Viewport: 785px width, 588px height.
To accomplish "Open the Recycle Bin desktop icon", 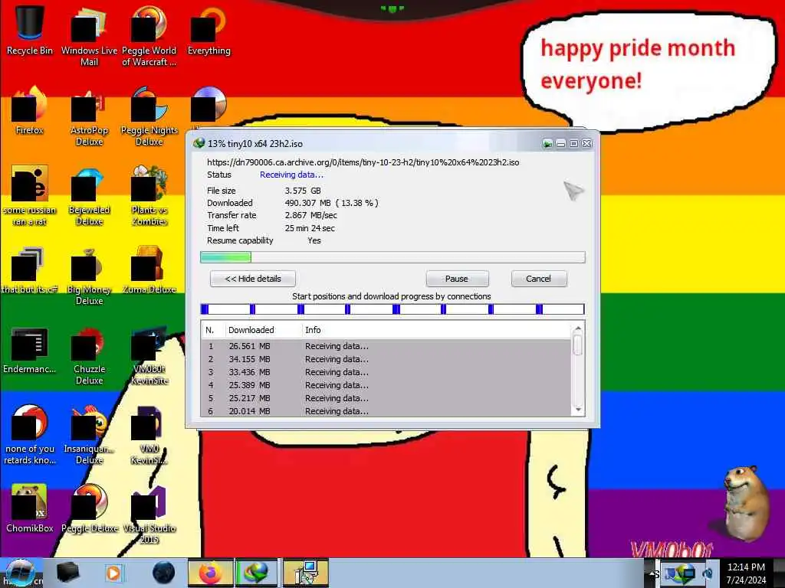I will (30, 31).
